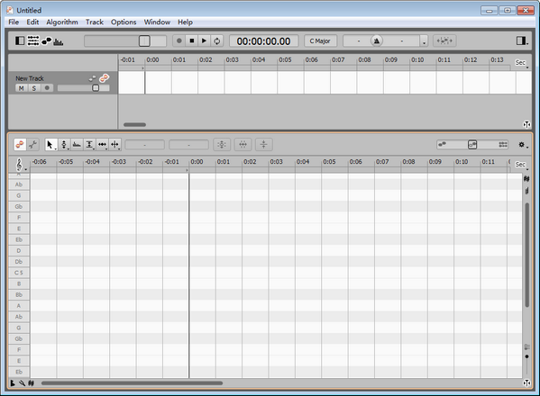Click grey blobs reference icon on New Track
Viewport: 540px width, 396px height.
point(92,78)
